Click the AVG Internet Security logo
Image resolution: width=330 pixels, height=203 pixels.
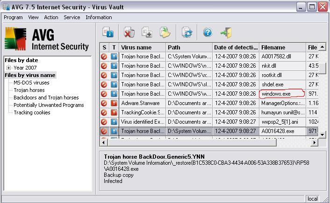point(47,39)
